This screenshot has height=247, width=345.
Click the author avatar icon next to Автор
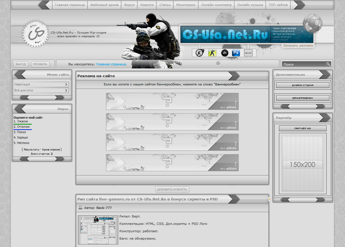81,208
